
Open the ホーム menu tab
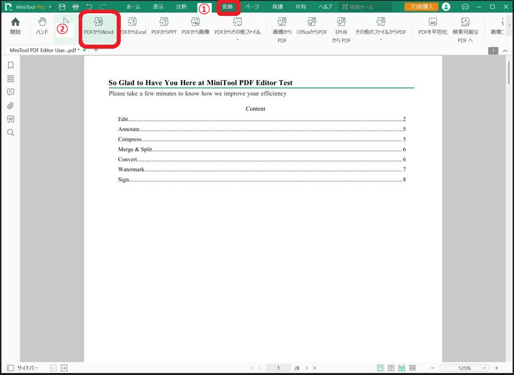pyautogui.click(x=133, y=7)
